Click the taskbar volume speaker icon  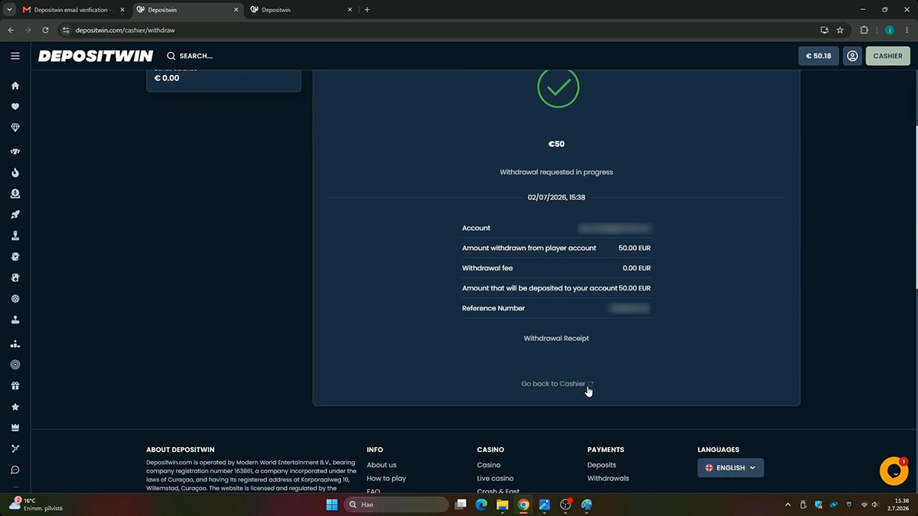click(874, 505)
